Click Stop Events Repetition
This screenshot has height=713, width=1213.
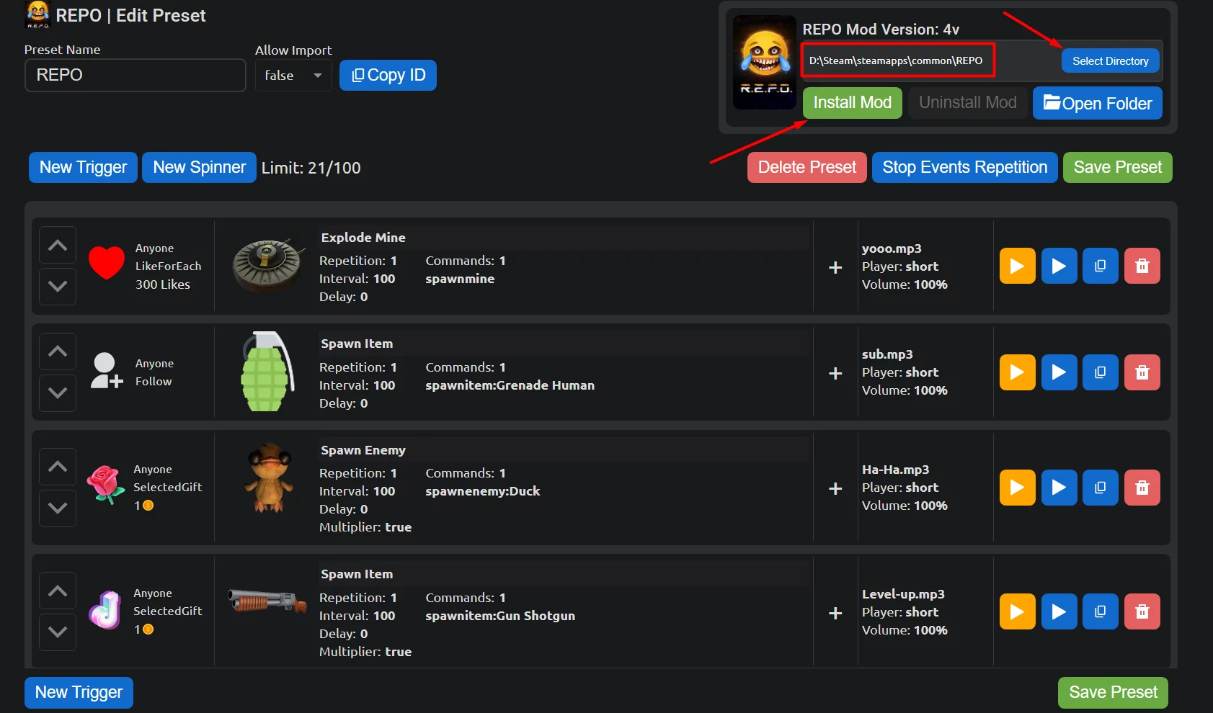click(965, 167)
